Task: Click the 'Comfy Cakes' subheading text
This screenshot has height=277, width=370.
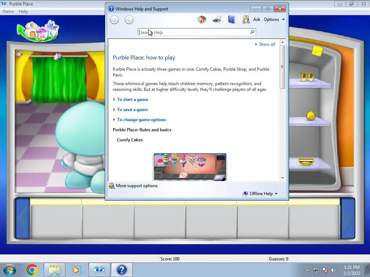Action: pos(130,140)
